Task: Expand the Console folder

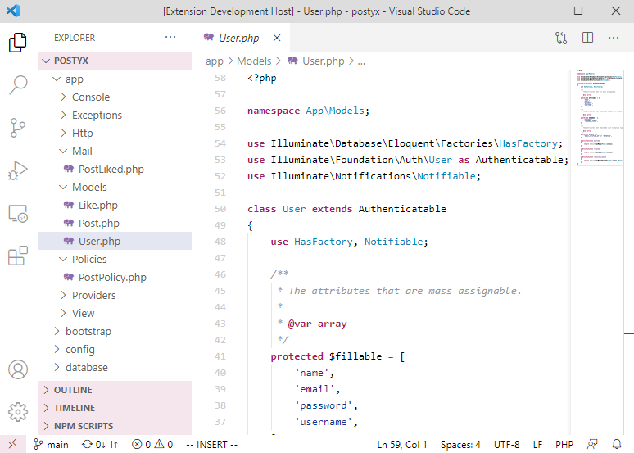Action: click(115, 97)
